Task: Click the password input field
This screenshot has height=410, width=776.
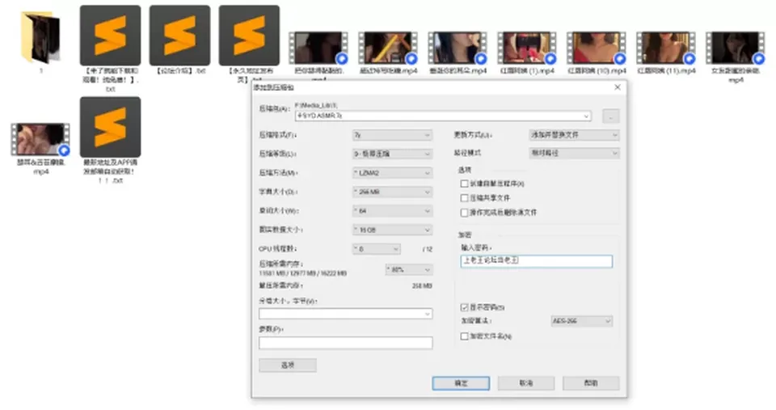Action: (537, 261)
